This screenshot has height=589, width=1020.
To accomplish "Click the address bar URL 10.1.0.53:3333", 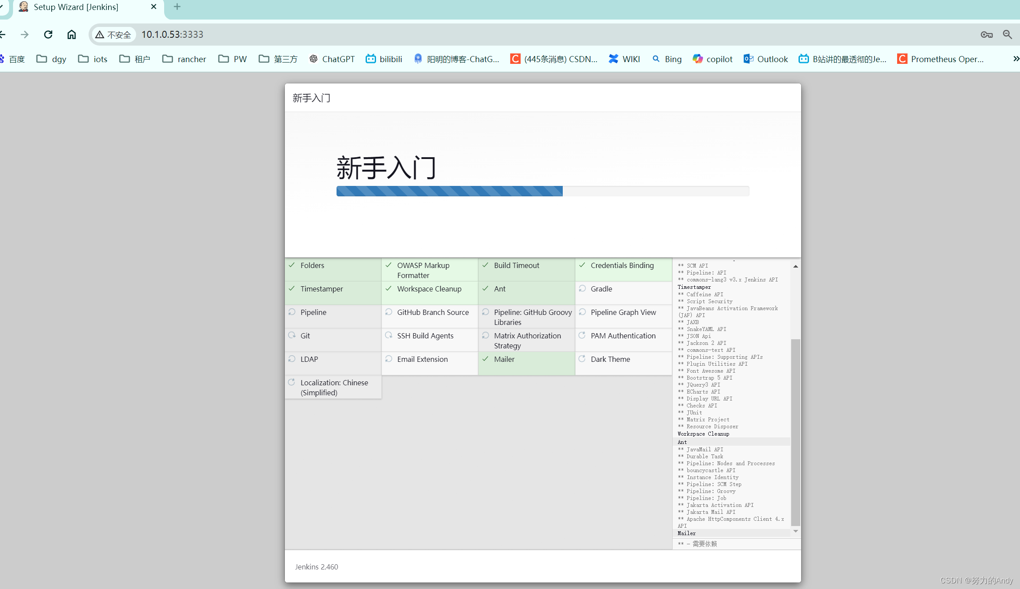I will pos(172,34).
